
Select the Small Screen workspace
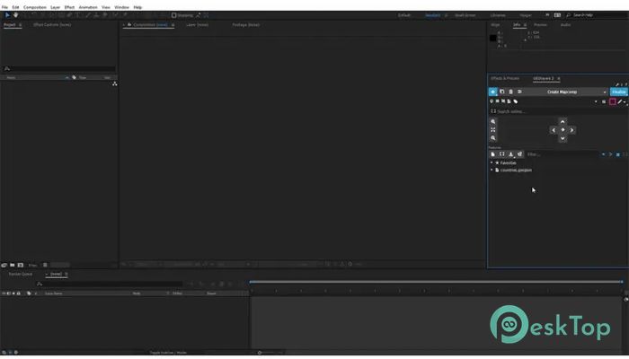(x=465, y=15)
